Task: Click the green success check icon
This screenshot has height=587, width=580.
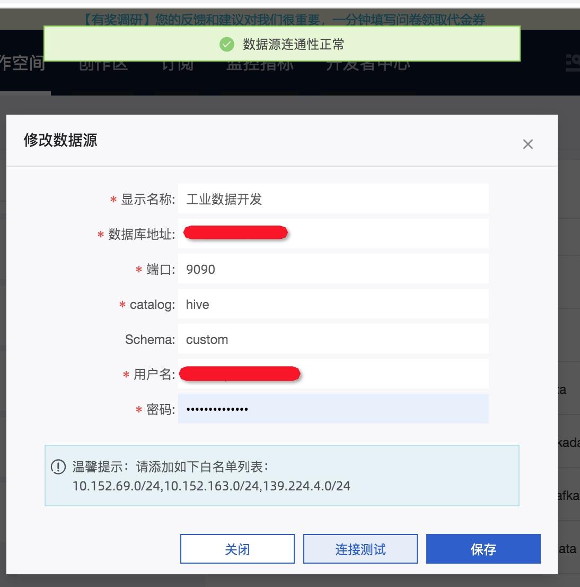Action: click(x=226, y=44)
